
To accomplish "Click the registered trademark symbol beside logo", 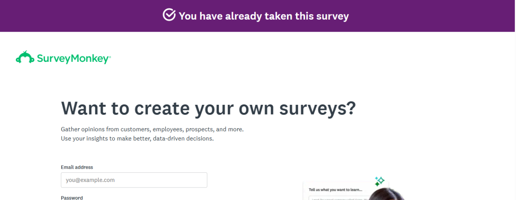I will [x=110, y=57].
